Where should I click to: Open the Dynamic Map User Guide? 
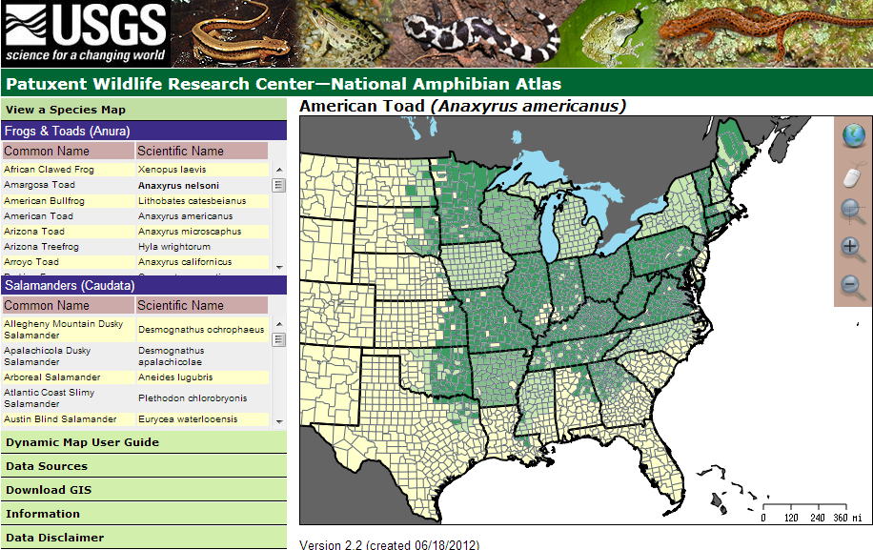pyautogui.click(x=144, y=442)
